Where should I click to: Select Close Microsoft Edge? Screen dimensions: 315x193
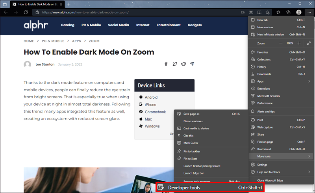coord(281,180)
